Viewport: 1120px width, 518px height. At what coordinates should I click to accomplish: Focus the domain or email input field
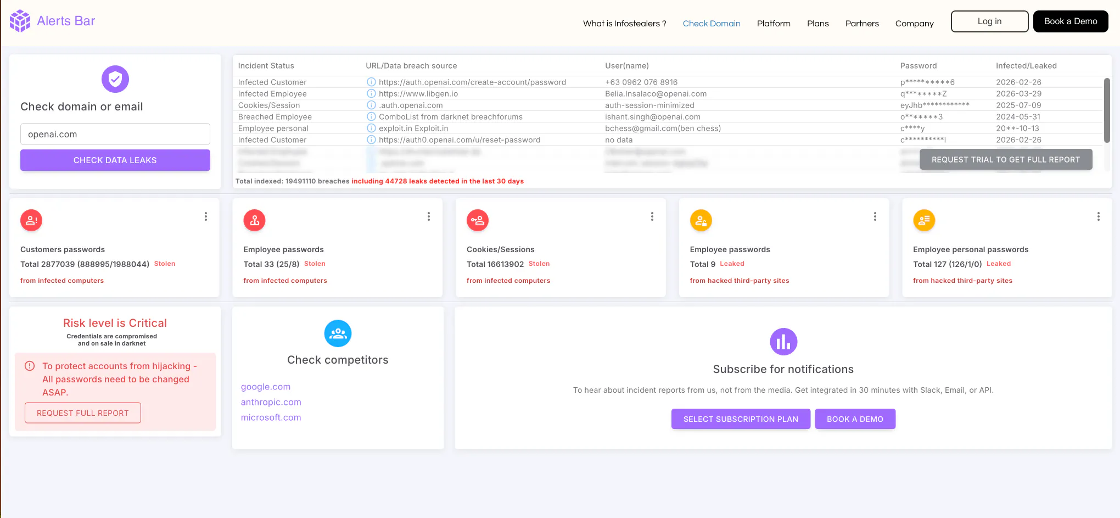click(x=115, y=134)
